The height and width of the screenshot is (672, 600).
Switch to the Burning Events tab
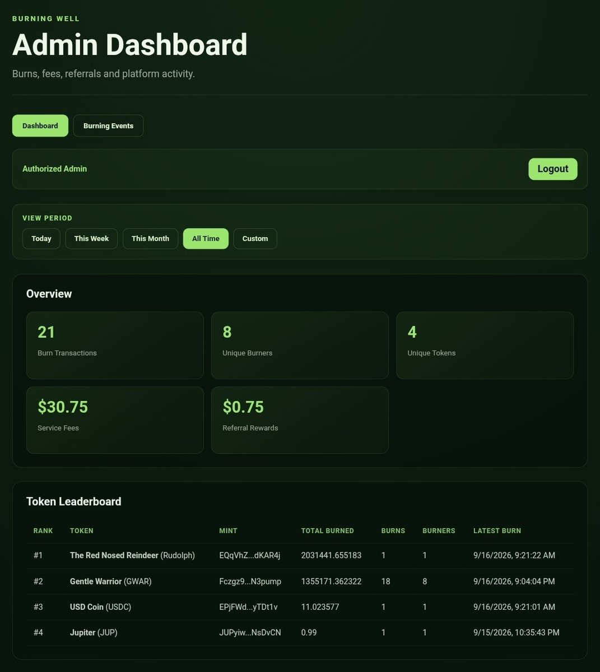tap(108, 125)
